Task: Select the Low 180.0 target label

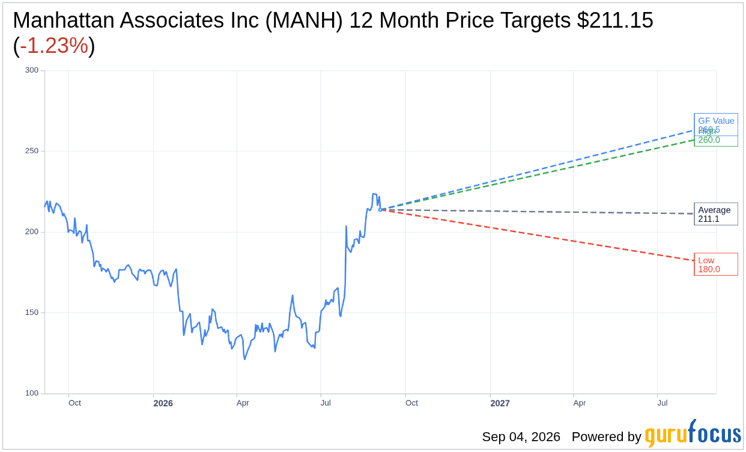Action: pyautogui.click(x=716, y=264)
